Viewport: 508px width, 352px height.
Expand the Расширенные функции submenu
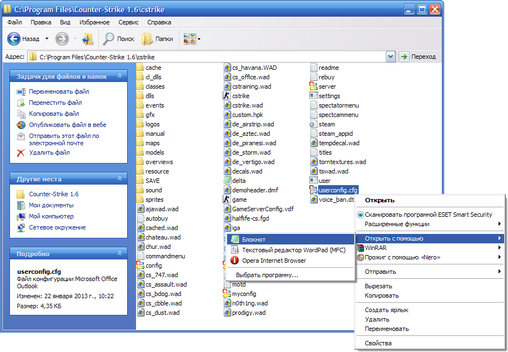tap(430, 224)
